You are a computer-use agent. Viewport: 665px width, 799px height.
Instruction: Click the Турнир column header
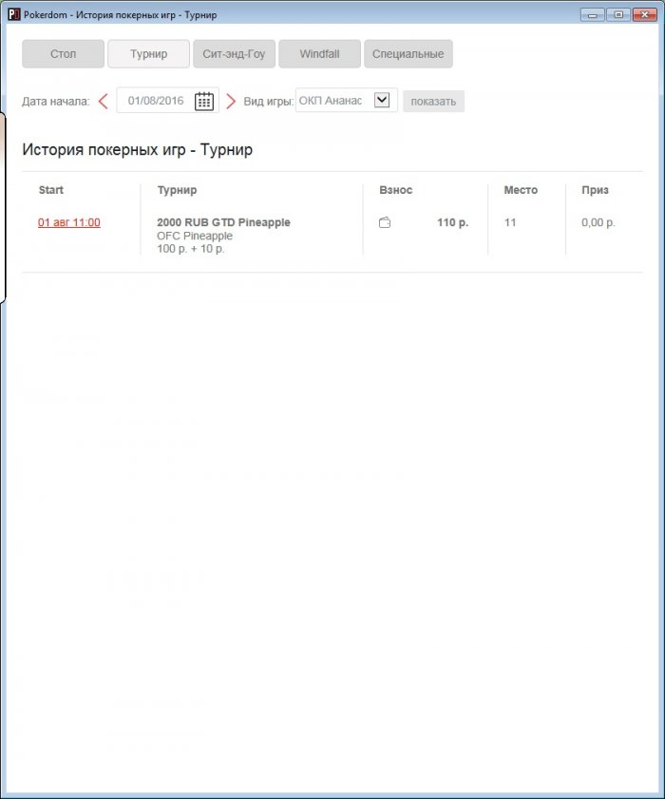(177, 190)
